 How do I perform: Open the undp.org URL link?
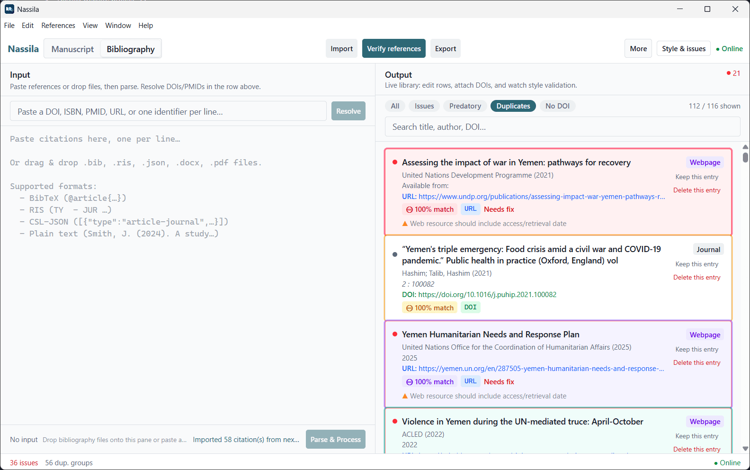point(542,197)
